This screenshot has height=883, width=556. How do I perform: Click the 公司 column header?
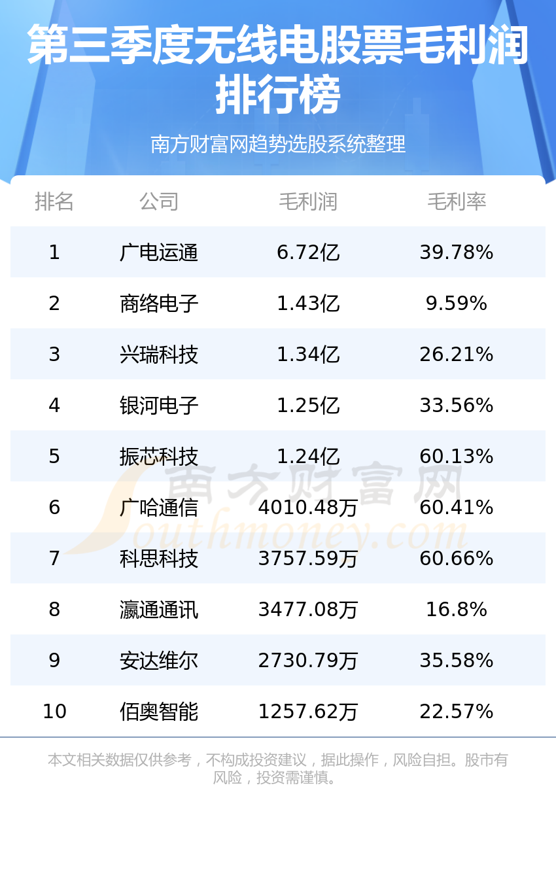click(x=159, y=201)
